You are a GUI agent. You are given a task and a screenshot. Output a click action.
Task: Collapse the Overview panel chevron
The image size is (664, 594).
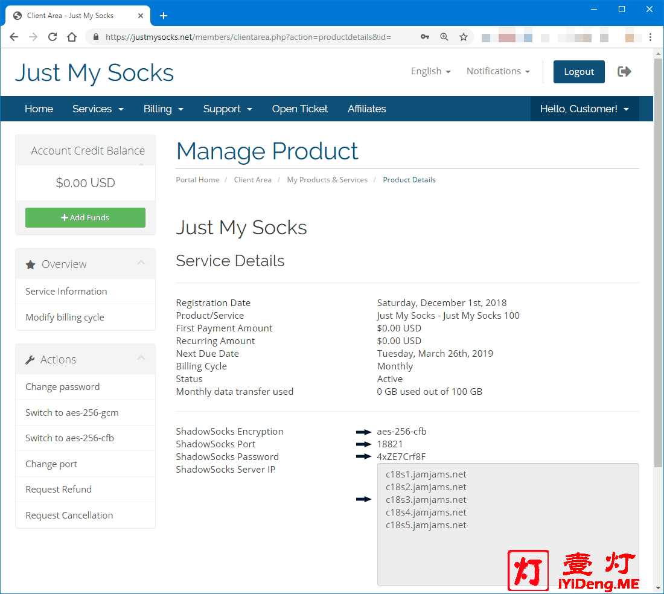click(x=141, y=263)
